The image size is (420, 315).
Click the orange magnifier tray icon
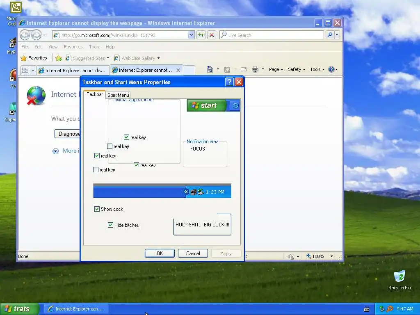coord(390,309)
